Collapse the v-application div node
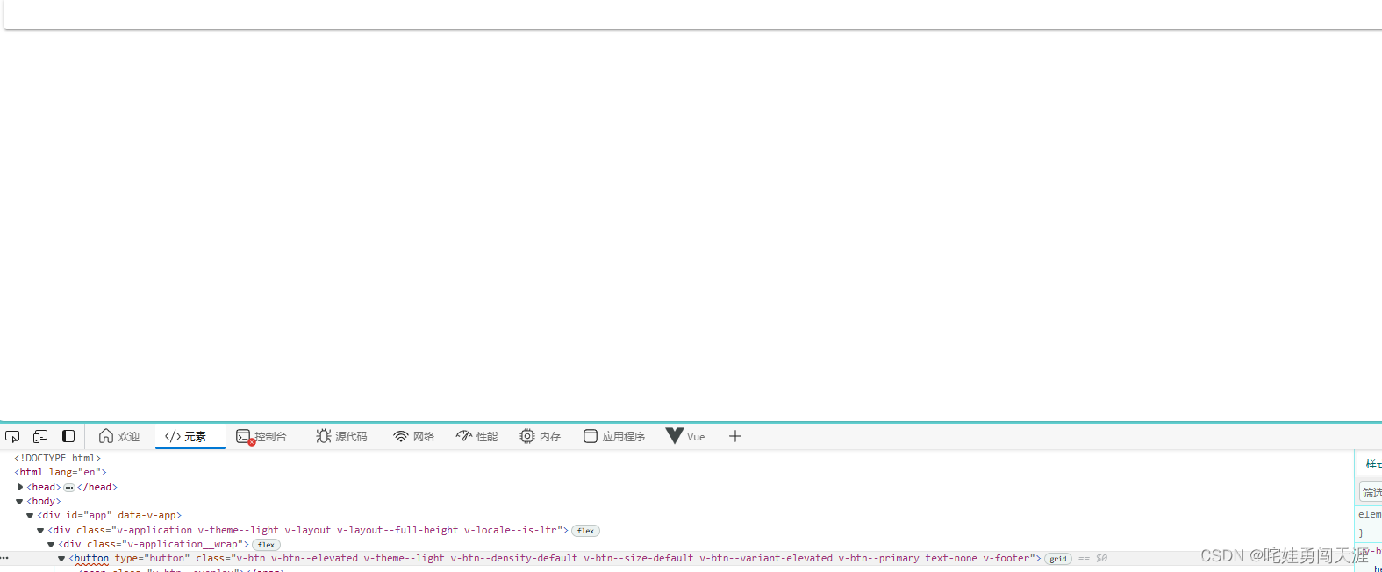Viewport: 1382px width, 572px height. (x=40, y=531)
